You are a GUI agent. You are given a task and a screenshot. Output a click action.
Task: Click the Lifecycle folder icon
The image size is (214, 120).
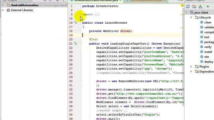[x=197, y=17]
